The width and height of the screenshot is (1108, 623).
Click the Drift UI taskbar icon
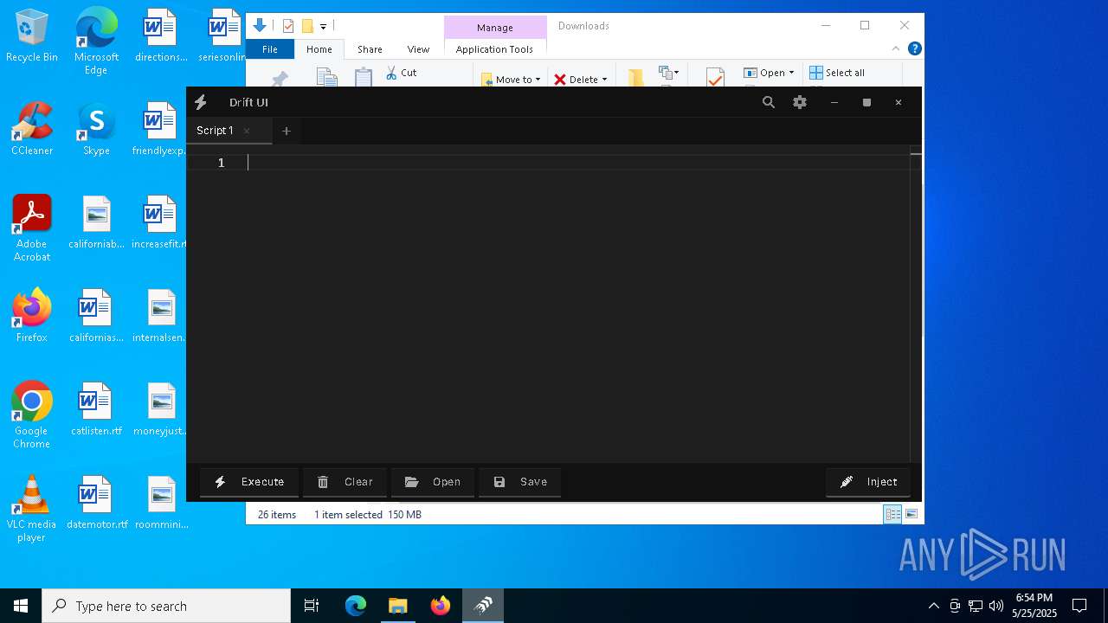pos(483,606)
